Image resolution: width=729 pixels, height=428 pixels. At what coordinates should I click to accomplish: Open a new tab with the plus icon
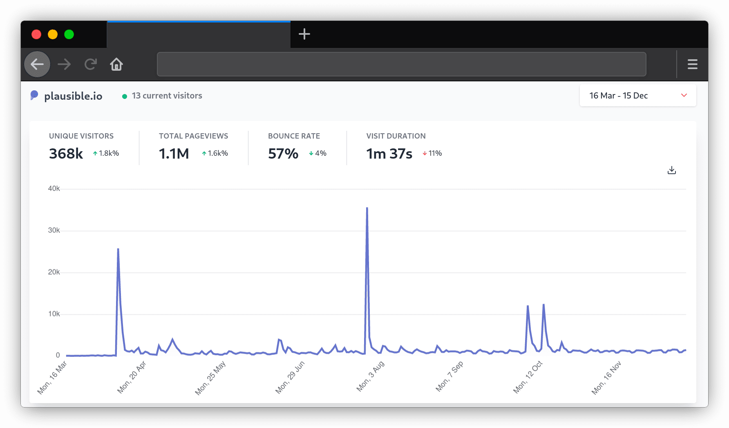click(304, 34)
